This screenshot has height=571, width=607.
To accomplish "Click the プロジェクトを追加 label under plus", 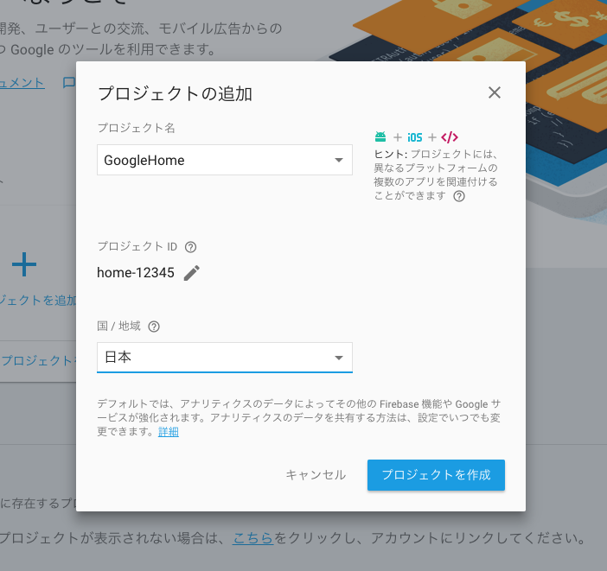I will (x=39, y=300).
